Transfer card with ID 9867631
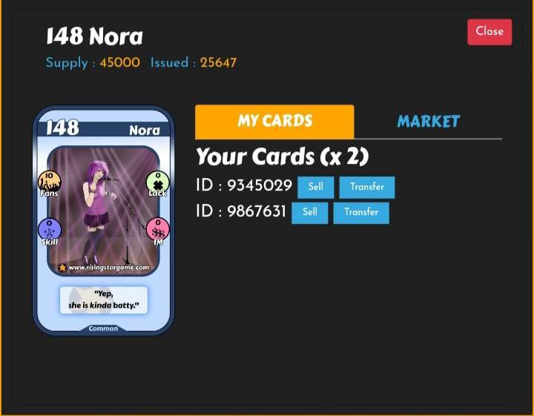 click(x=361, y=213)
